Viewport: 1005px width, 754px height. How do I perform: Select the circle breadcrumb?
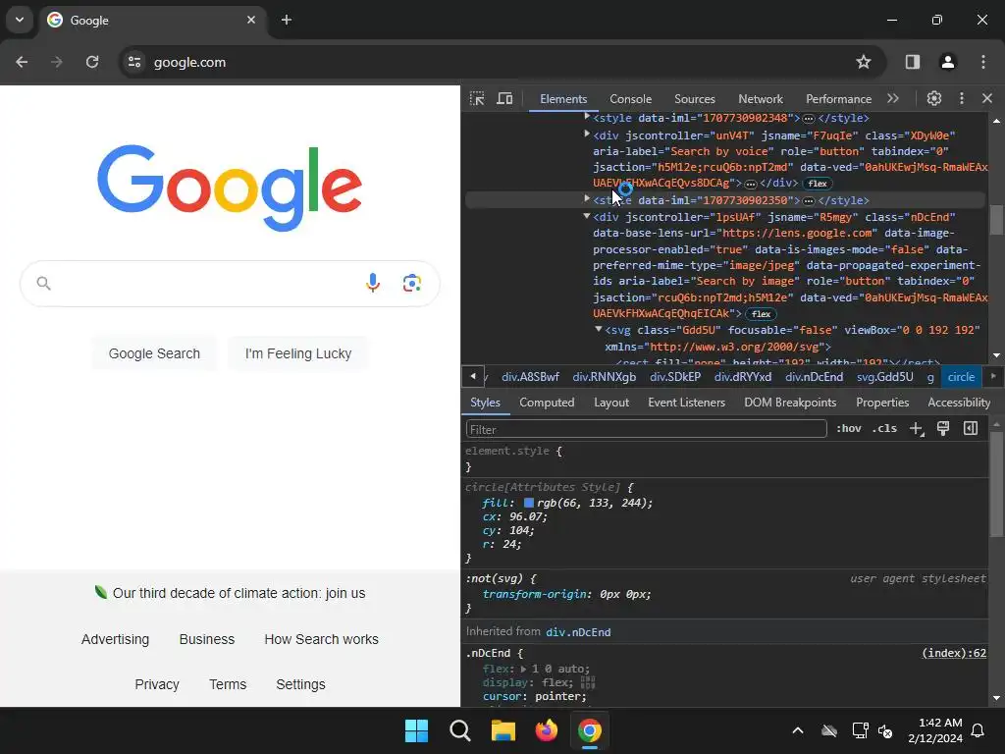point(961,377)
